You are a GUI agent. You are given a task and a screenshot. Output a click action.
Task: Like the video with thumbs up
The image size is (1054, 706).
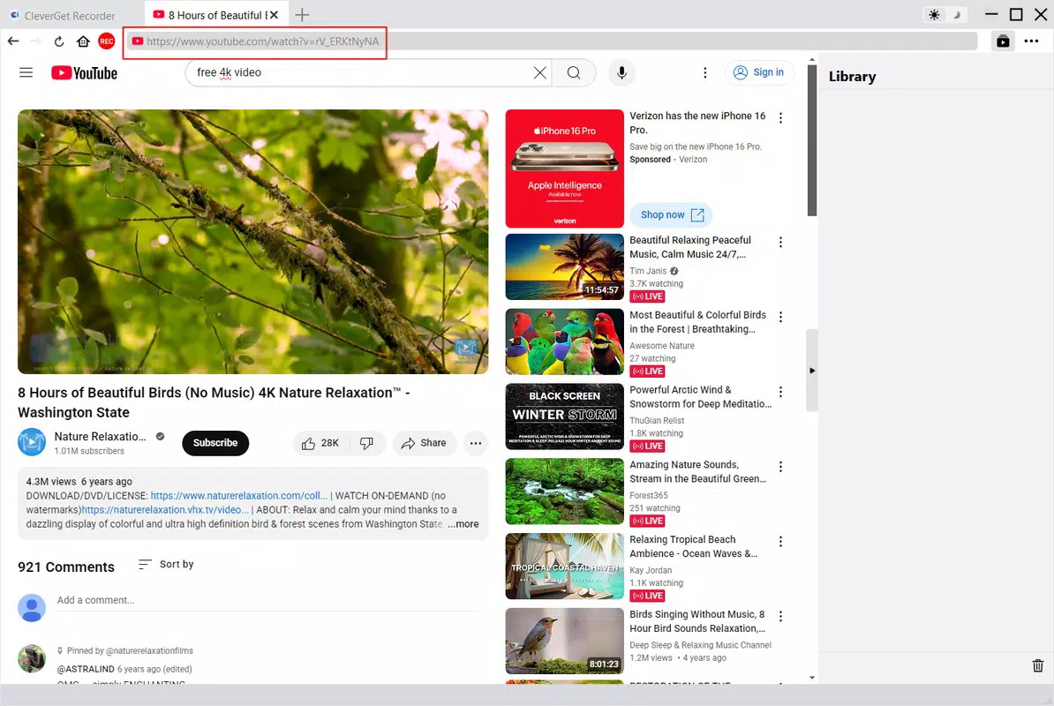point(320,443)
